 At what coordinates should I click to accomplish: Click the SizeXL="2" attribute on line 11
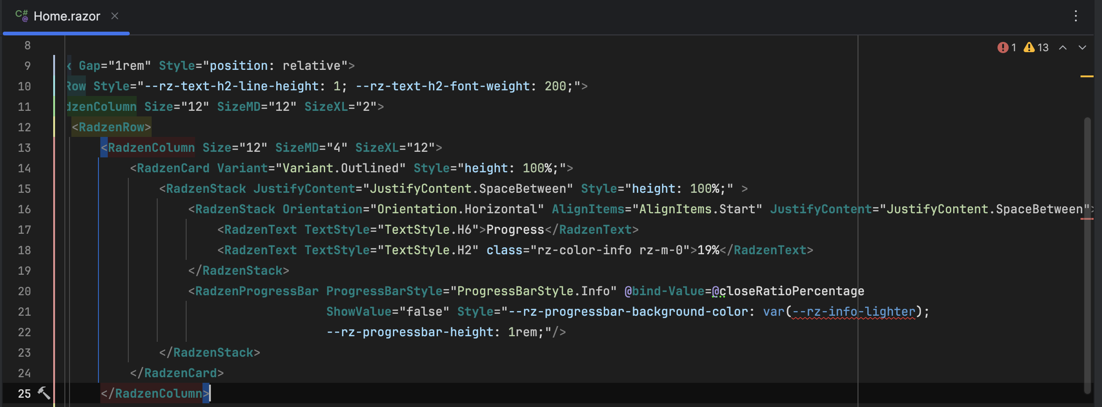[x=341, y=107]
